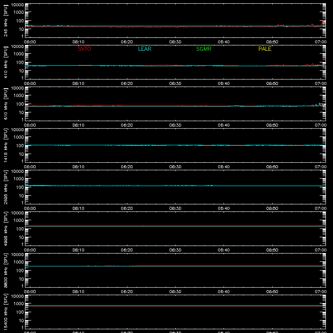333x333 pixels.
Task: Select the 4995 MHz [SFU] axis title
Action: click(5, 229)
